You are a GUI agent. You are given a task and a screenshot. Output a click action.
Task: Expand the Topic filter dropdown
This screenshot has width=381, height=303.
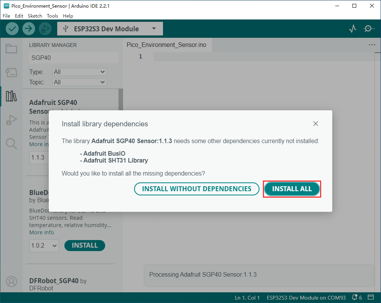point(80,82)
